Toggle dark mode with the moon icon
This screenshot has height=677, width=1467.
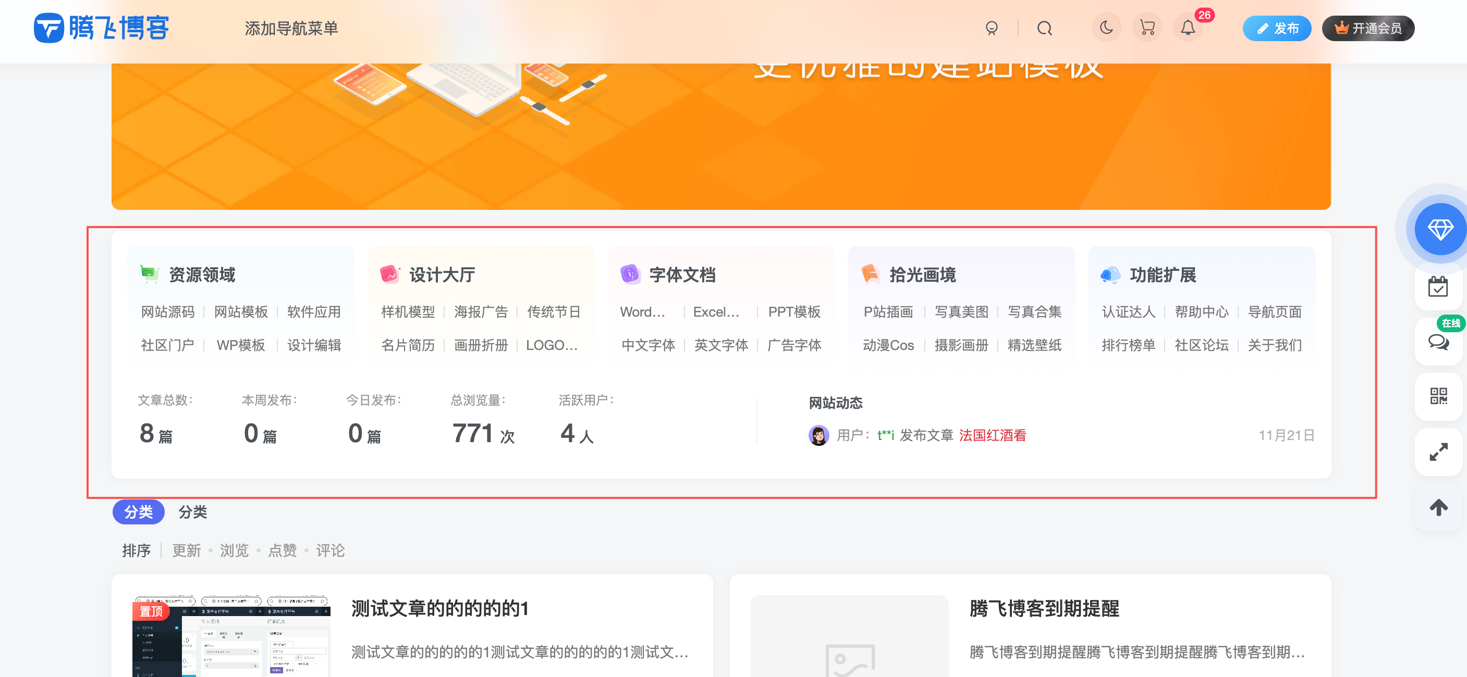pos(1106,28)
